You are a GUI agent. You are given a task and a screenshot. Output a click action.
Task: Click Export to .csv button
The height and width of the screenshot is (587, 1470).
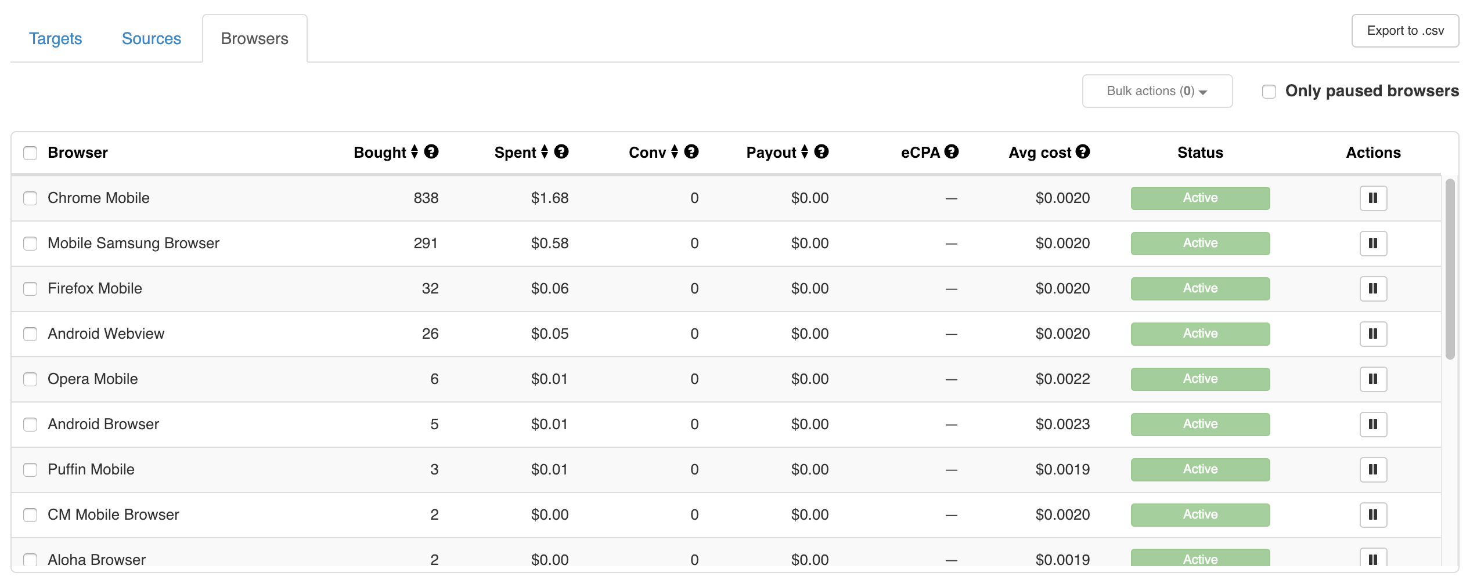(1405, 31)
